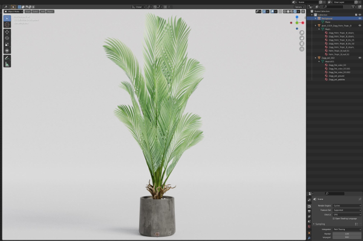Choose the Measure tool
Image resolution: width=363 pixels, height=241 pixels.
(x=7, y=64)
